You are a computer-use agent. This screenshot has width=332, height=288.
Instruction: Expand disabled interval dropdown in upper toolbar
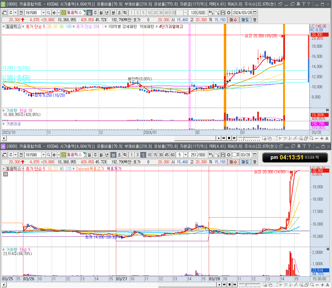(x=185, y=13)
